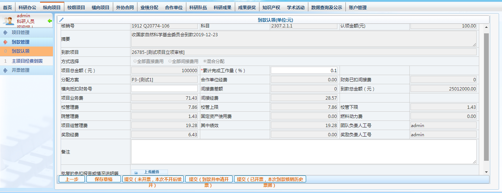This screenshot has width=502, height=193.
Task: Click the vertical scrollbar thumb
Action: click(x=486, y=97)
